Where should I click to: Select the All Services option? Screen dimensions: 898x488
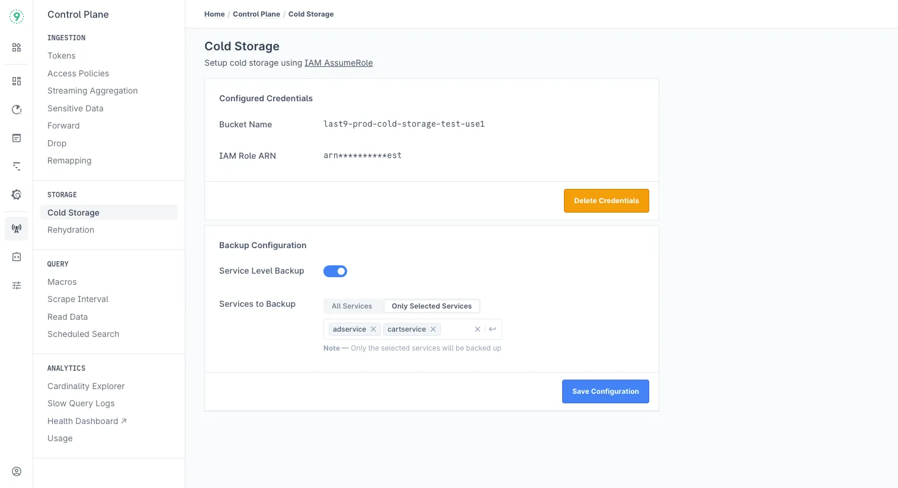pyautogui.click(x=352, y=306)
